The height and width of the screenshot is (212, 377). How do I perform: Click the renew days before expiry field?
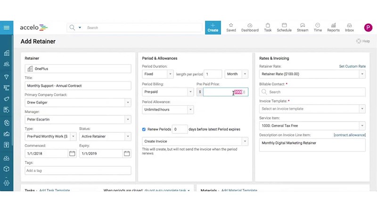pos(180,129)
